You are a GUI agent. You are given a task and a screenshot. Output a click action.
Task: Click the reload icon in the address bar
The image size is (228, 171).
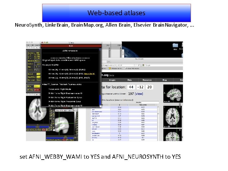tap(139, 65)
